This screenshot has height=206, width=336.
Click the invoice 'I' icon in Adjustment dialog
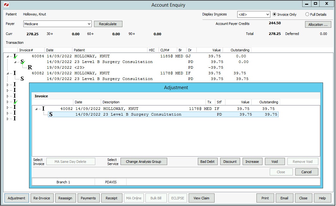pyautogui.click(x=43, y=109)
